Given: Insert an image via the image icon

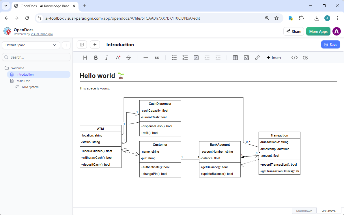Looking at the screenshot, I should (246, 57).
